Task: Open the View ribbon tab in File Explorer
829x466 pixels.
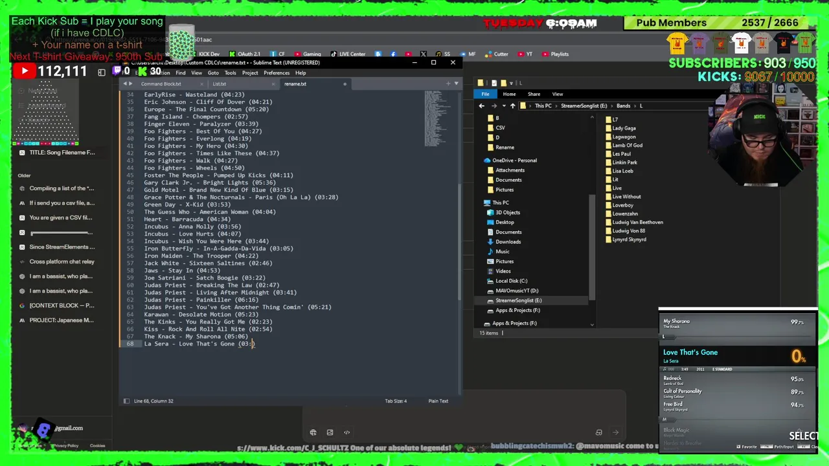Action: click(557, 94)
